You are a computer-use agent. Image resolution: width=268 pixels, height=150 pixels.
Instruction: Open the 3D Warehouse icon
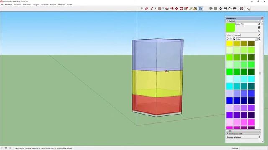(x=211, y=8)
